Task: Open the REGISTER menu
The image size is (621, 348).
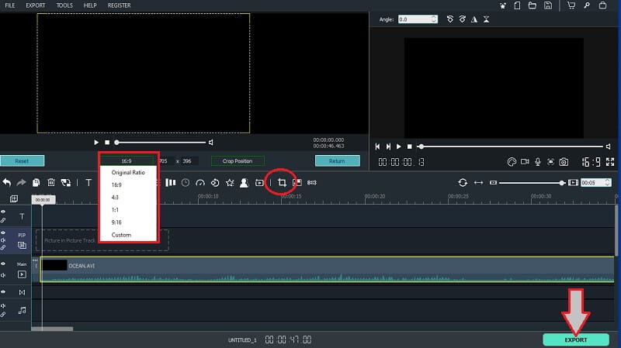Action: tap(120, 5)
